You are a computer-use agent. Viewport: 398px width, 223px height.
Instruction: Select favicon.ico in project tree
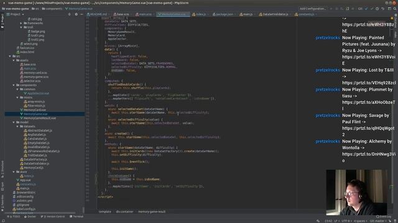tap(25, 48)
